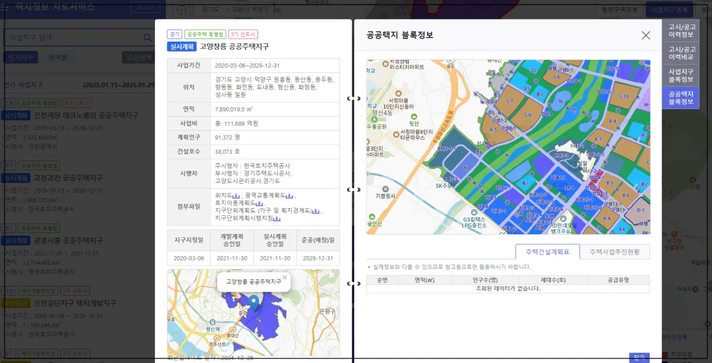Screen dimensions: 712x363
Task: Download the 광역교통계획도 attachment
Action: [x=290, y=196]
